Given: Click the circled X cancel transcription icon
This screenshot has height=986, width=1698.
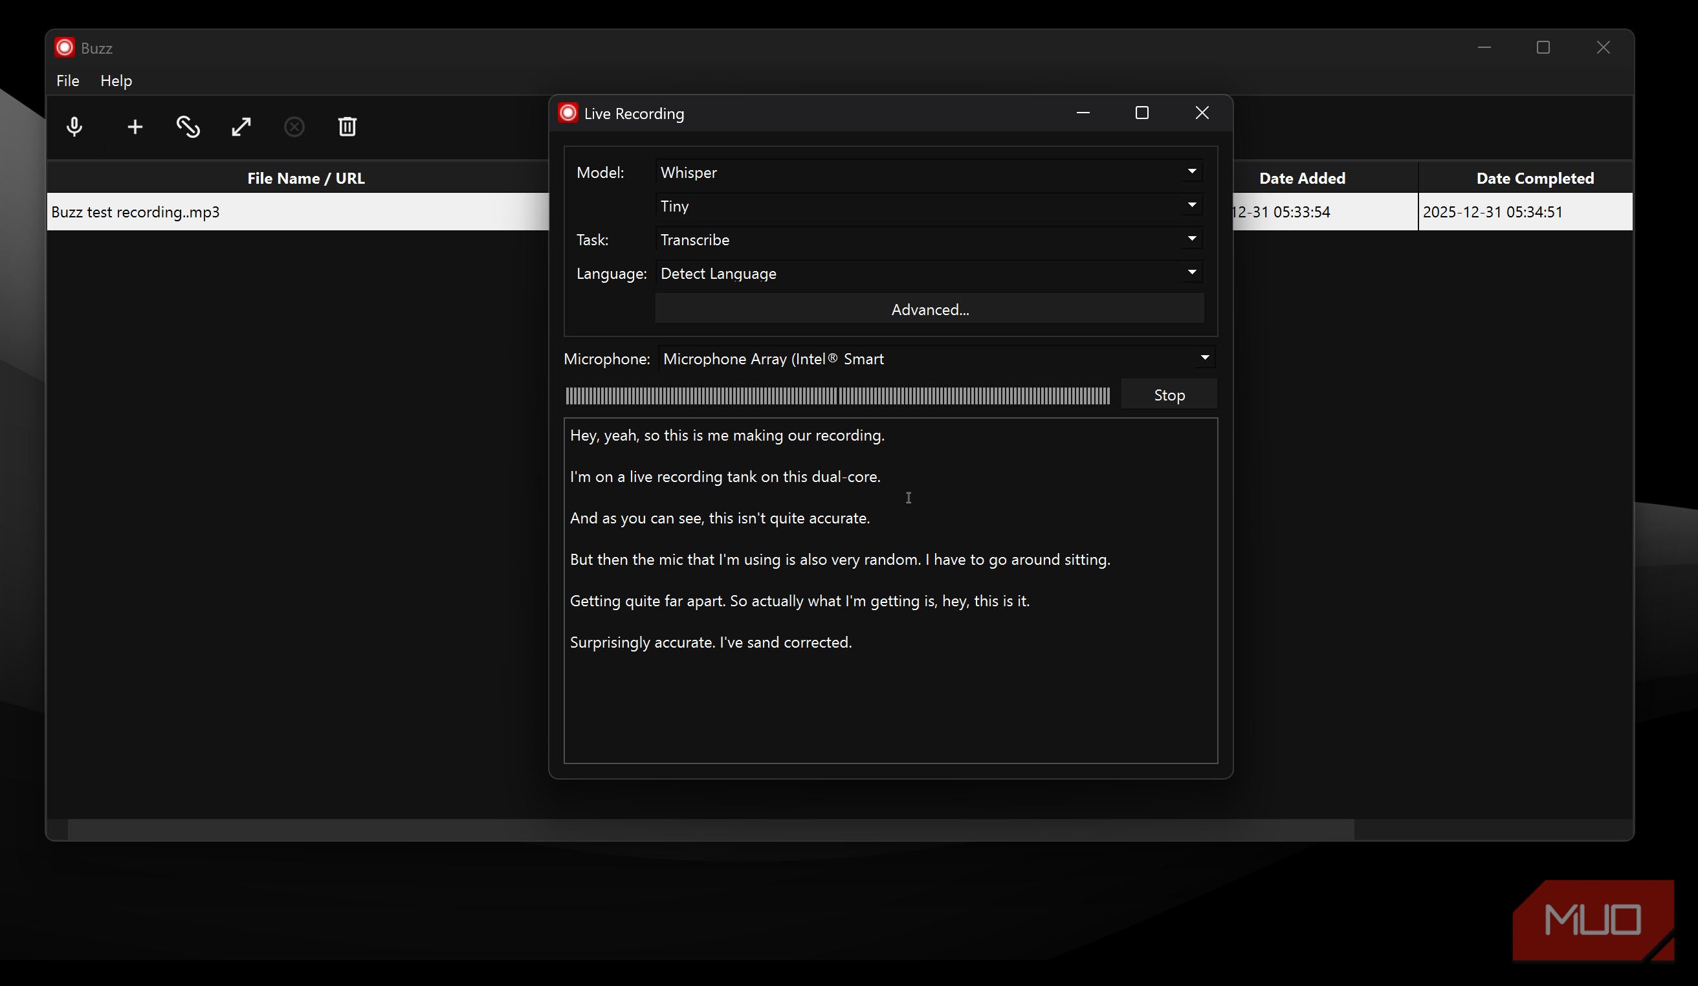Looking at the screenshot, I should [294, 127].
